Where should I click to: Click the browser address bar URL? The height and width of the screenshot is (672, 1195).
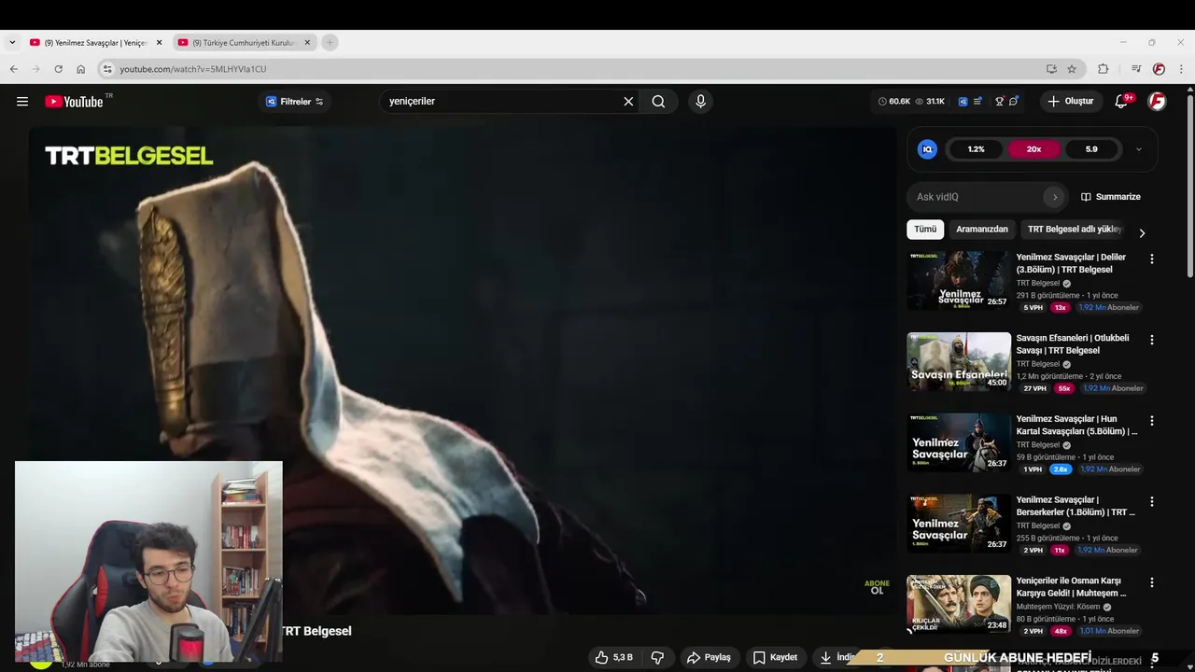193,69
